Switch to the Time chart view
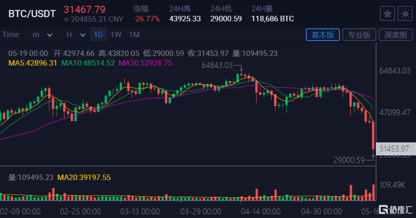This screenshot has width=416, height=218. pyautogui.click(x=11, y=34)
